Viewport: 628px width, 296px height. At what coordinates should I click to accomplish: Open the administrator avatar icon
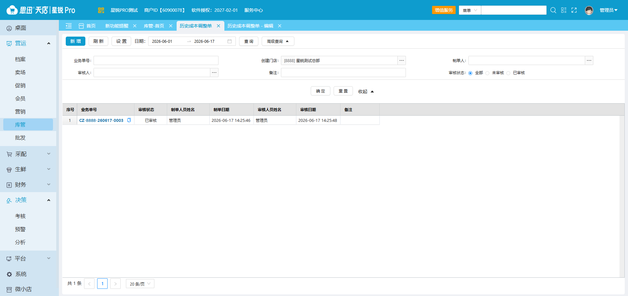pos(589,10)
